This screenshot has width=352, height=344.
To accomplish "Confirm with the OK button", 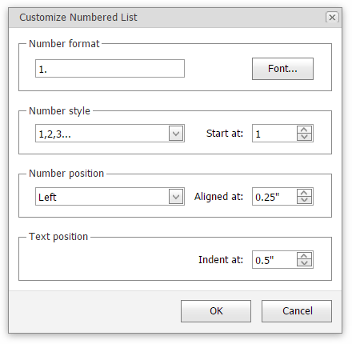I will [216, 311].
